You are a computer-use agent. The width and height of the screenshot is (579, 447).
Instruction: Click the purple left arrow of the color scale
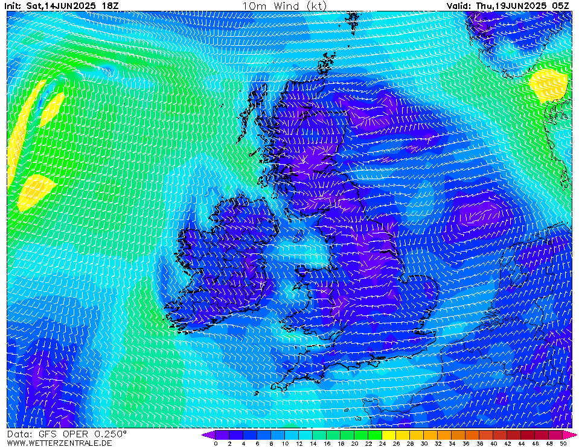209,435
